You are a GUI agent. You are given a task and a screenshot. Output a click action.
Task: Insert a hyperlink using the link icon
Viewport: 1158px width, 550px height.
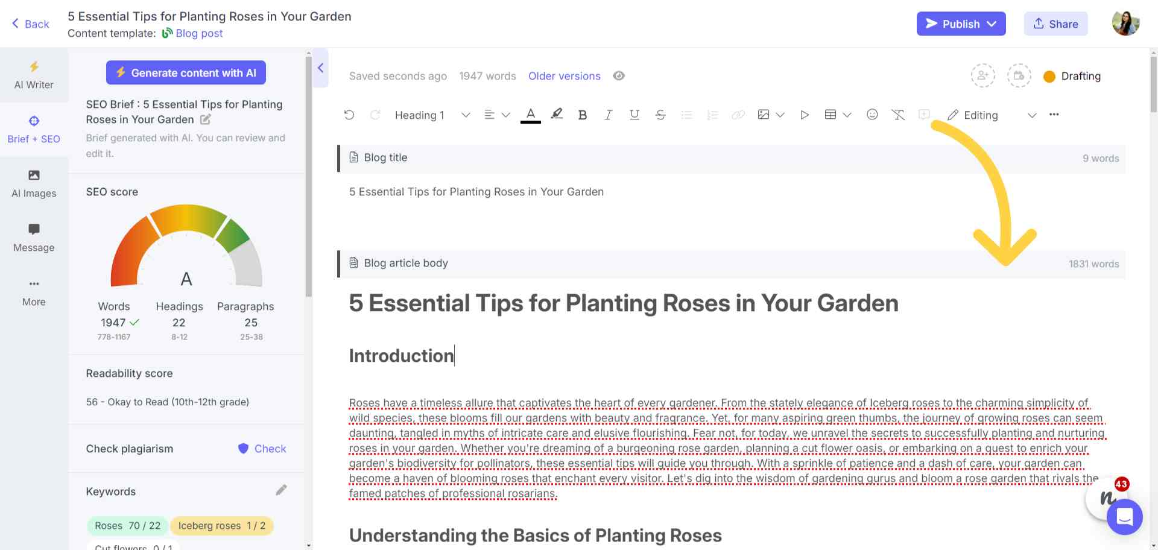pyautogui.click(x=738, y=115)
